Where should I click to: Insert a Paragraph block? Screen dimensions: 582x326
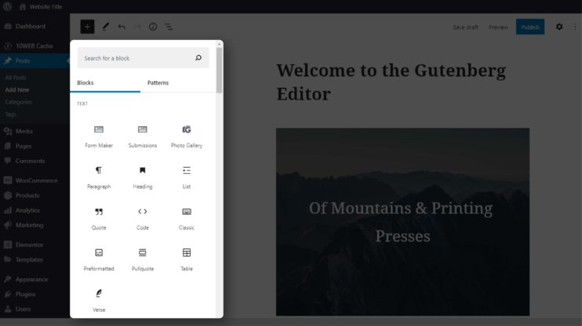(99, 177)
